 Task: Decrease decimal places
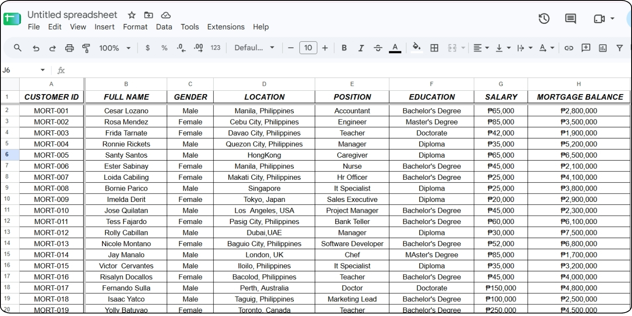click(x=181, y=48)
